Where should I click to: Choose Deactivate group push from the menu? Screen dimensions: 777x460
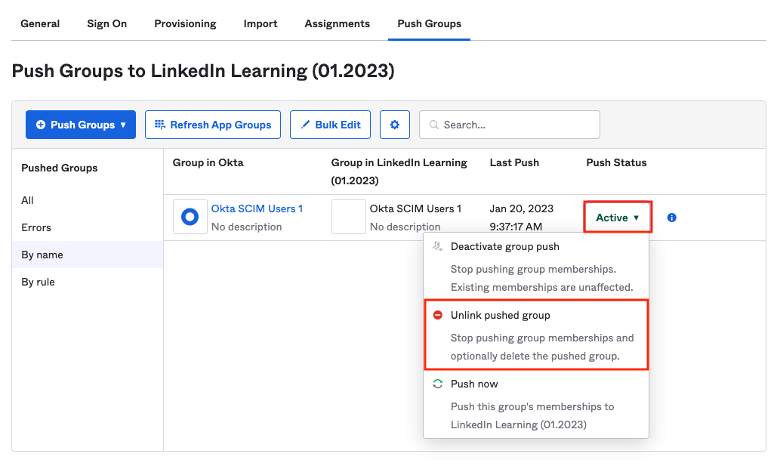pos(506,246)
